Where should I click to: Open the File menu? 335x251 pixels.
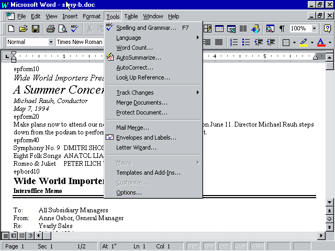coord(21,16)
